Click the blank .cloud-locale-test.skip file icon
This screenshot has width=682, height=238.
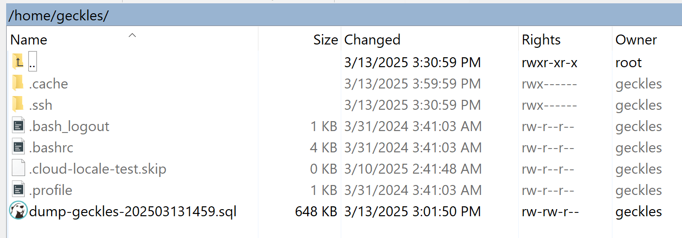click(x=18, y=169)
